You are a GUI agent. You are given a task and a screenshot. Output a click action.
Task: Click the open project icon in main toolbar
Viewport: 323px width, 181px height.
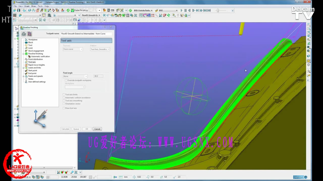click(15, 10)
